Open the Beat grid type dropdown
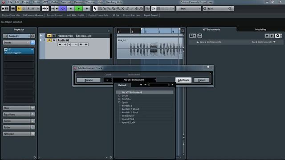This screenshot has width=285, height=160. (x=188, y=8)
